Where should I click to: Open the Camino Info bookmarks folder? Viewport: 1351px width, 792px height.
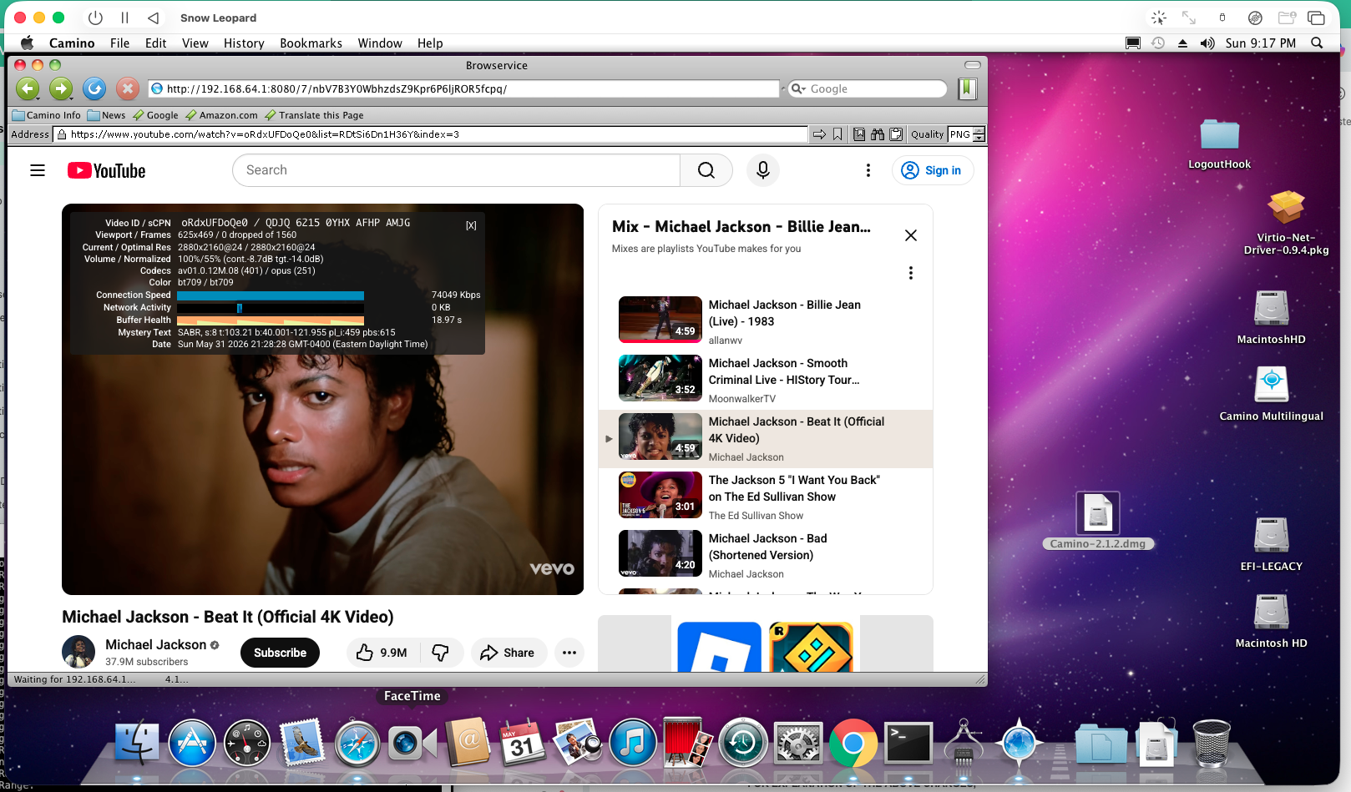[47, 115]
